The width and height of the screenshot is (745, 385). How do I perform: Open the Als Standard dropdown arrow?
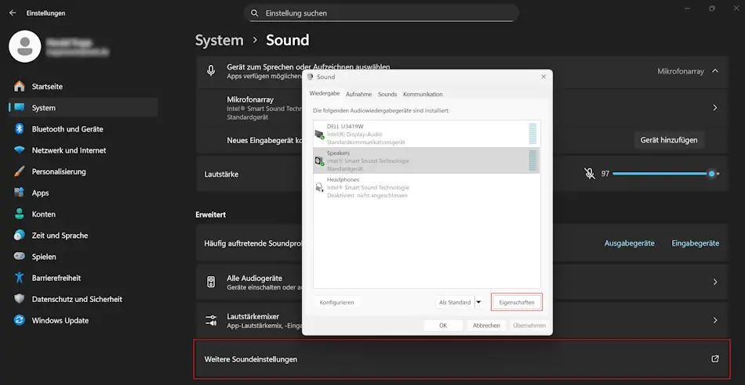(479, 302)
